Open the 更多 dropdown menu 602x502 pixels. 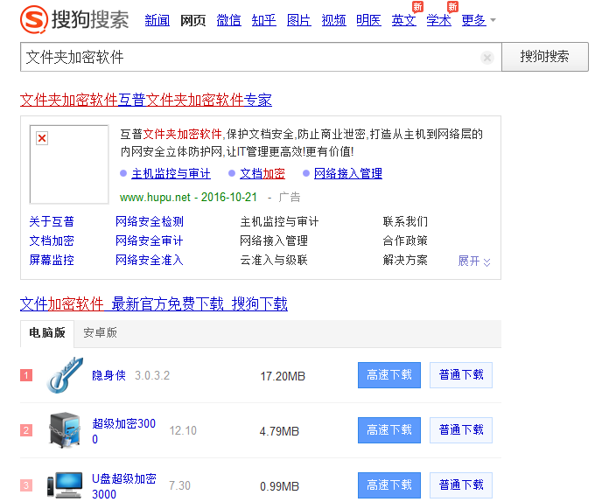click(x=479, y=20)
